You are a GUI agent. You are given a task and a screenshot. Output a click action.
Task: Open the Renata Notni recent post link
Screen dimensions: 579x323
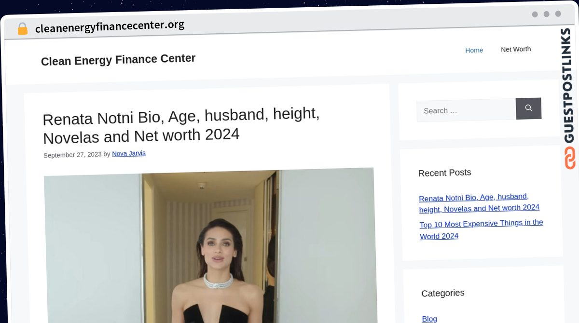(x=479, y=203)
